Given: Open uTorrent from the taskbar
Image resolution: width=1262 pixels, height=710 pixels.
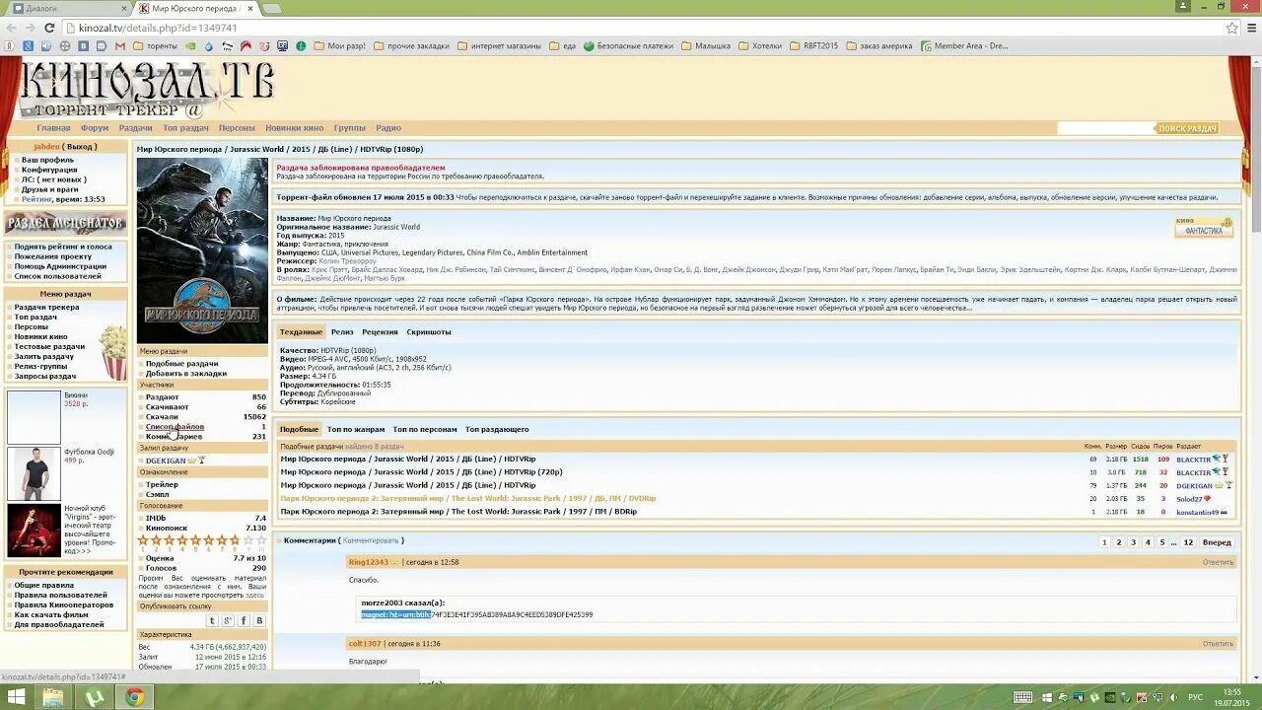Looking at the screenshot, I should [x=95, y=697].
